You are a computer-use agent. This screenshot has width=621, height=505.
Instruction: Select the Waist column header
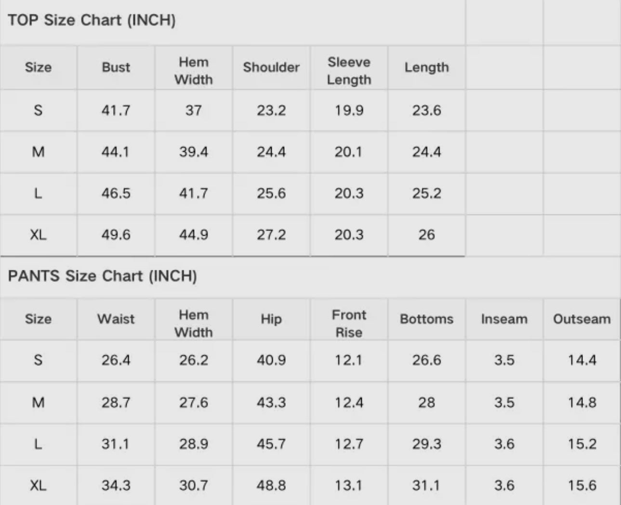tap(116, 319)
